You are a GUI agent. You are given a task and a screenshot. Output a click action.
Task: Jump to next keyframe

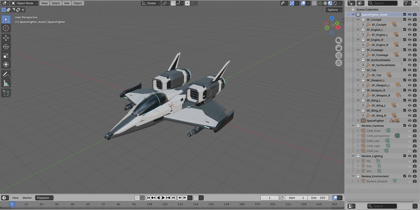click(168, 198)
